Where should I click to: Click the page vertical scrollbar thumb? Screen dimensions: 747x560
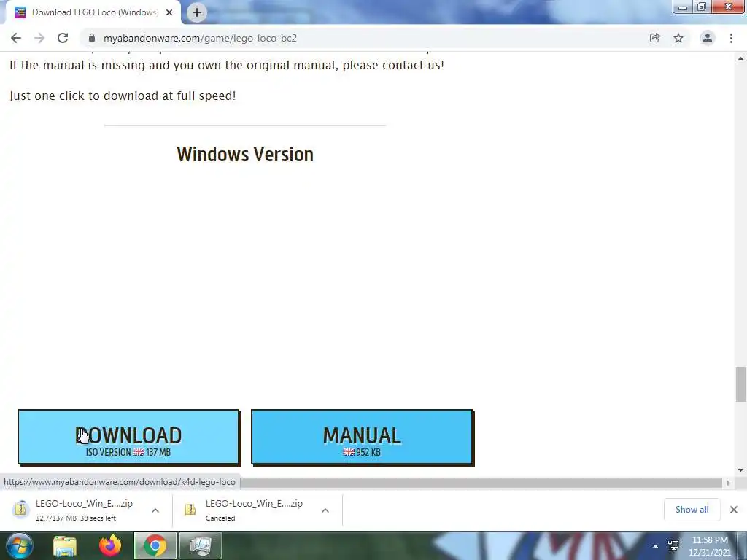point(740,384)
